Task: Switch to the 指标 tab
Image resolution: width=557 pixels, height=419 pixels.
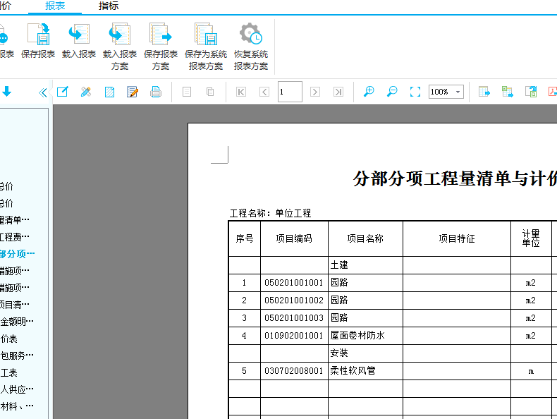Action: click(109, 6)
